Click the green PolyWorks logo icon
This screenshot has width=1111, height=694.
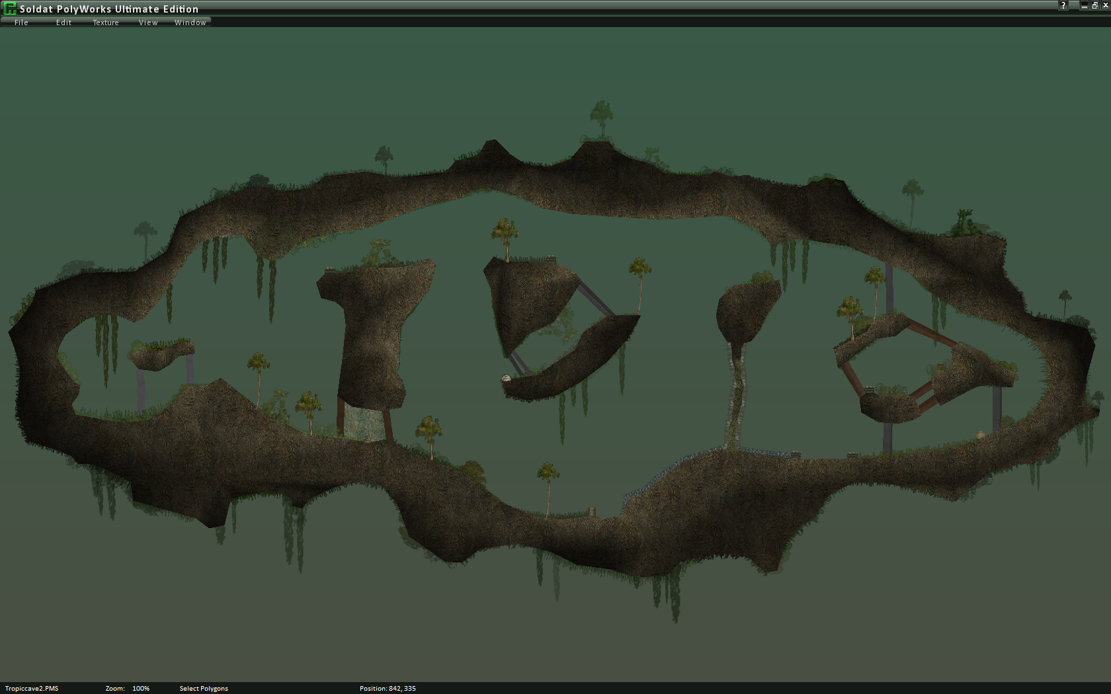(x=10, y=9)
